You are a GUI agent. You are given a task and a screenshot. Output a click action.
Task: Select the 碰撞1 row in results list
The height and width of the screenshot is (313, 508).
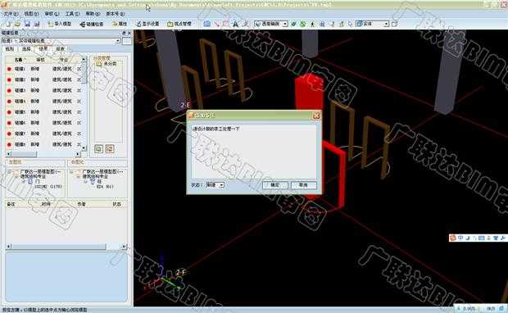(43, 69)
